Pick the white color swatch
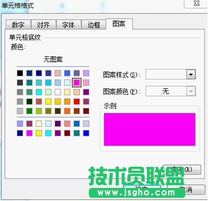 (x=58, y=92)
